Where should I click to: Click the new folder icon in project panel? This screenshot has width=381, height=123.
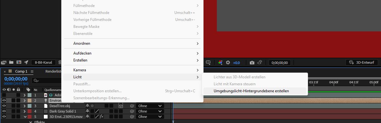point(11,62)
